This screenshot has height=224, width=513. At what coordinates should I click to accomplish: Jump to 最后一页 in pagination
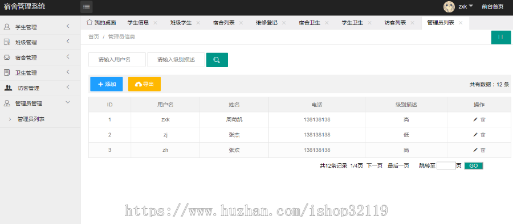pyautogui.click(x=398, y=166)
